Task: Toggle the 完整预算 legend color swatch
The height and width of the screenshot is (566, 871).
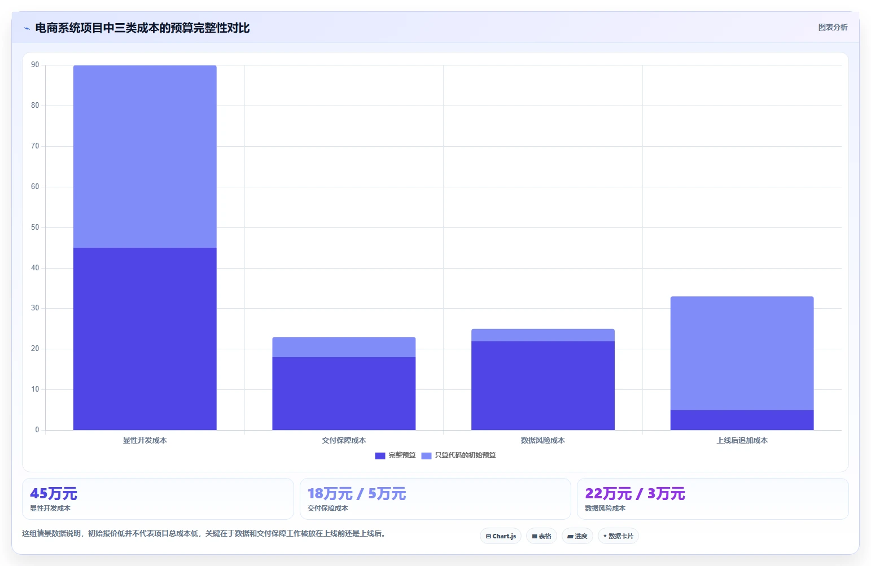Action: tap(380, 456)
